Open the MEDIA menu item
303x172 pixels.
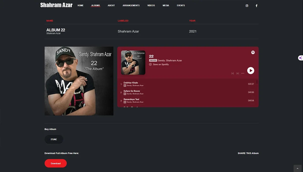coord(166,5)
